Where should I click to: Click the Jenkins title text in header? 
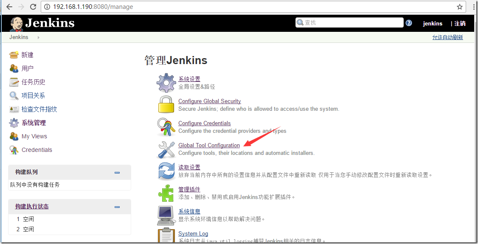click(x=50, y=23)
